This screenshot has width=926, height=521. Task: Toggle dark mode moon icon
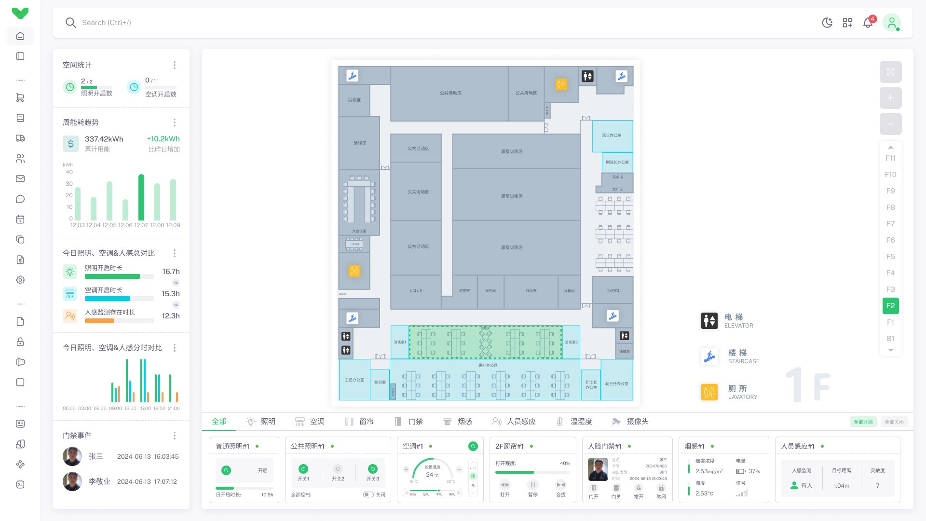[x=827, y=23]
